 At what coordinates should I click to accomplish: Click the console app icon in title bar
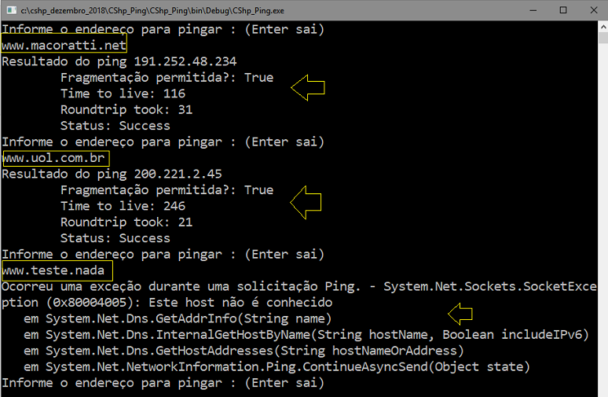12,10
